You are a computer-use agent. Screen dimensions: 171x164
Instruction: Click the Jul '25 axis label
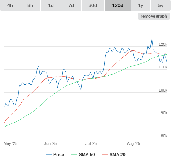click(91, 143)
